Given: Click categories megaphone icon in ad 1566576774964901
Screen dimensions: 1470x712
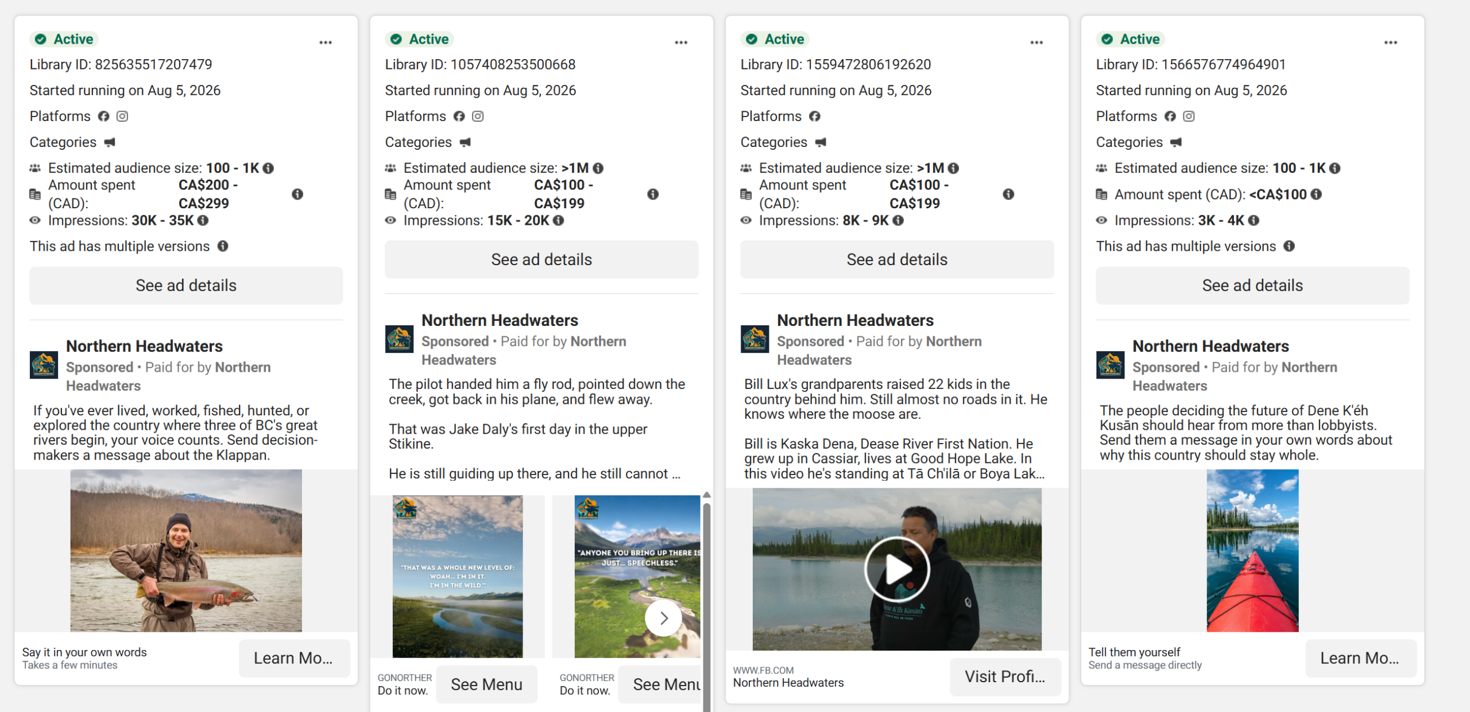Looking at the screenshot, I should [1176, 142].
